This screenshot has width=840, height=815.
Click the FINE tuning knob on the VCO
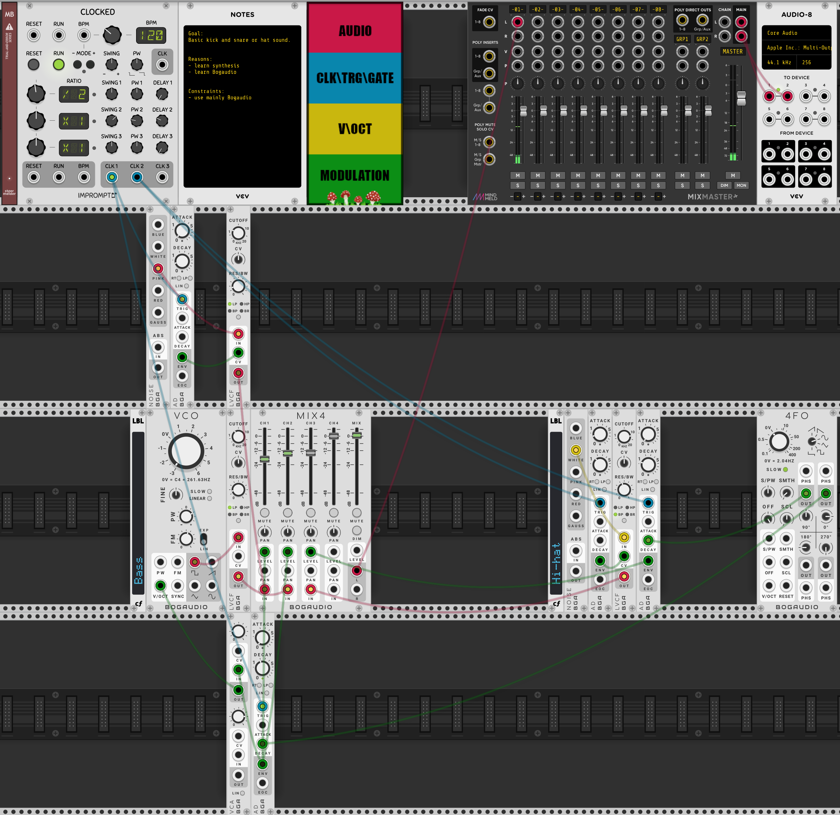coord(176,495)
